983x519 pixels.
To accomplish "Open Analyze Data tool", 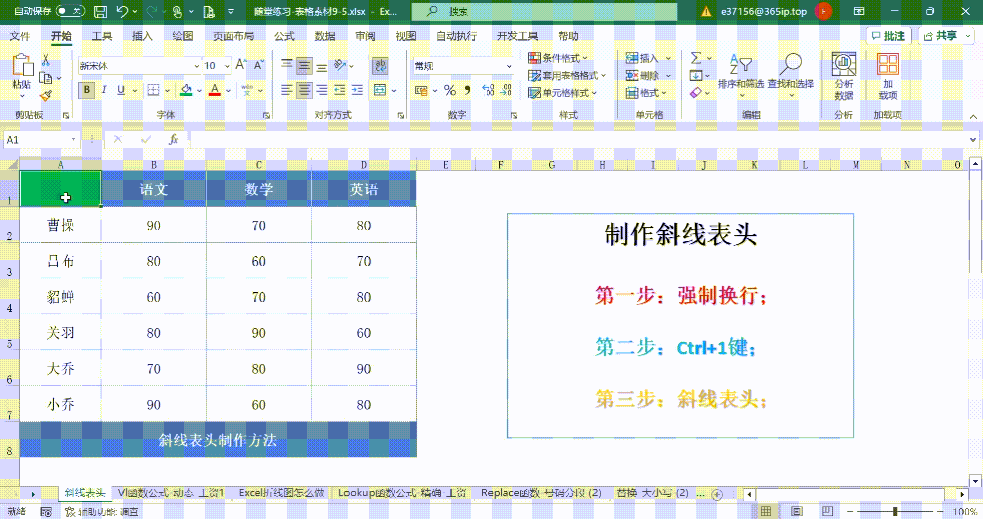I will [x=844, y=76].
